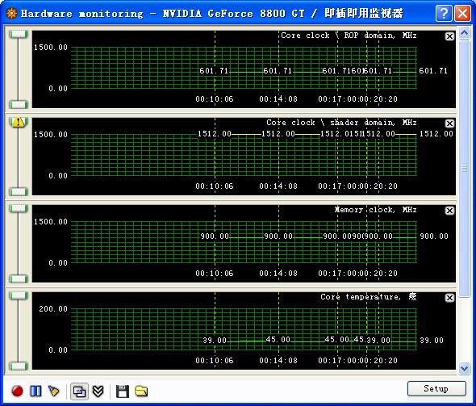The width and height of the screenshot is (476, 406).
Task: Click the current 39.00 temperature value
Action: (x=432, y=341)
